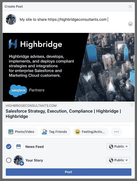This screenshot has height=181, width=137.
Task: Click the blue Post button
Action: pyautogui.click(x=69, y=172)
